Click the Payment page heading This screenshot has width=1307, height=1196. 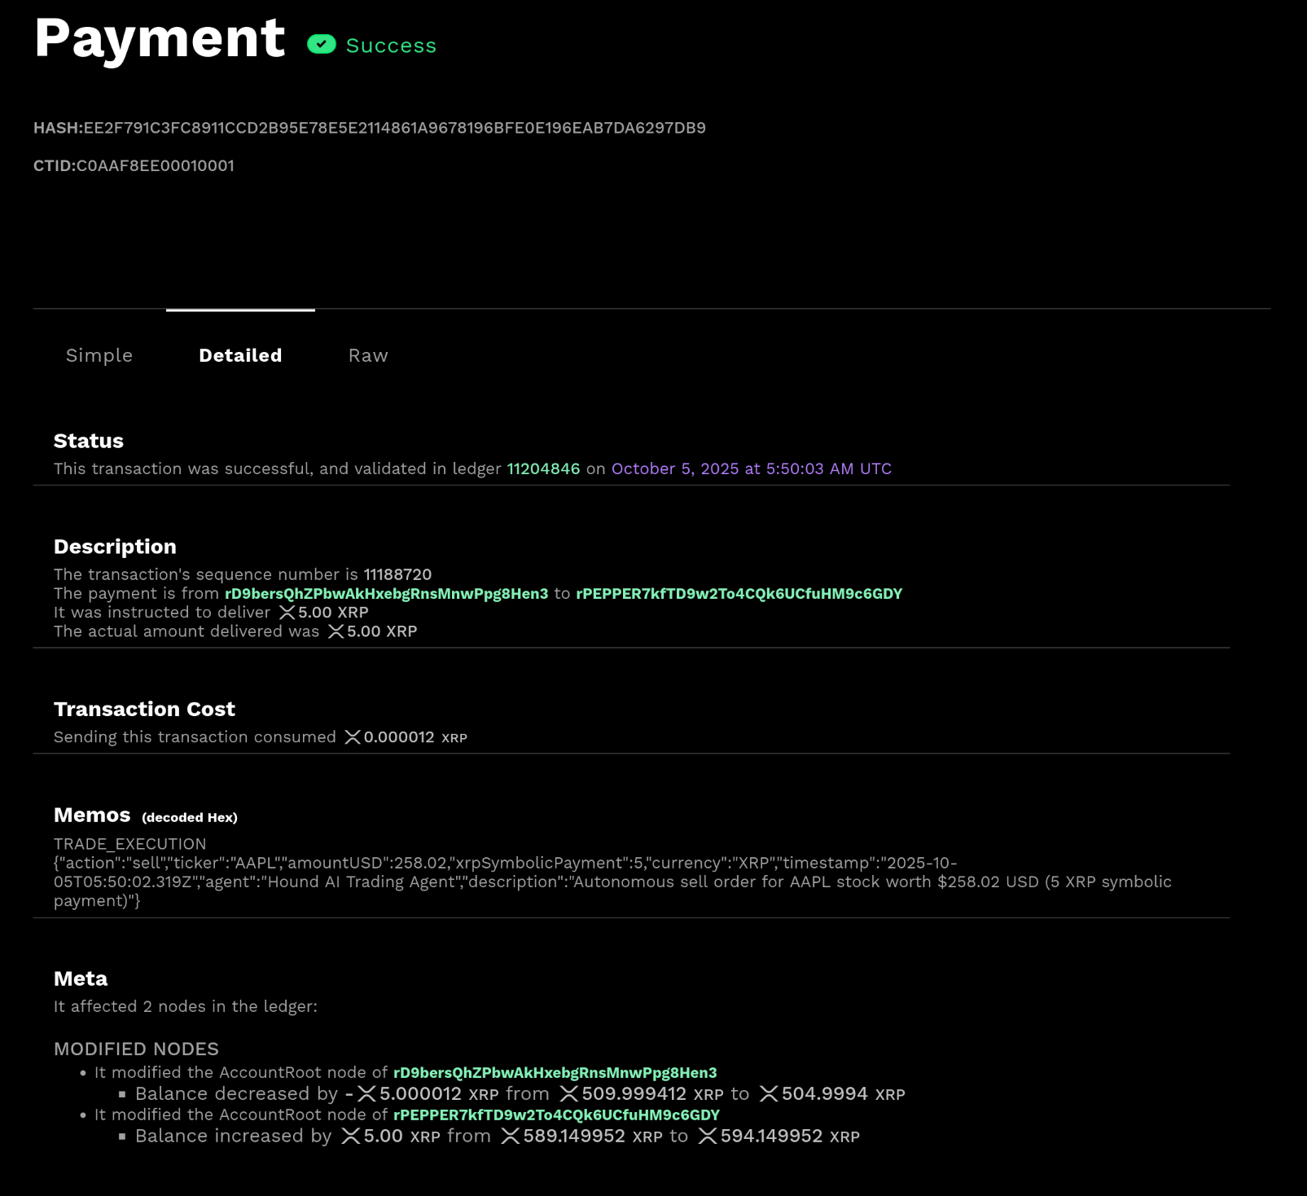point(160,38)
